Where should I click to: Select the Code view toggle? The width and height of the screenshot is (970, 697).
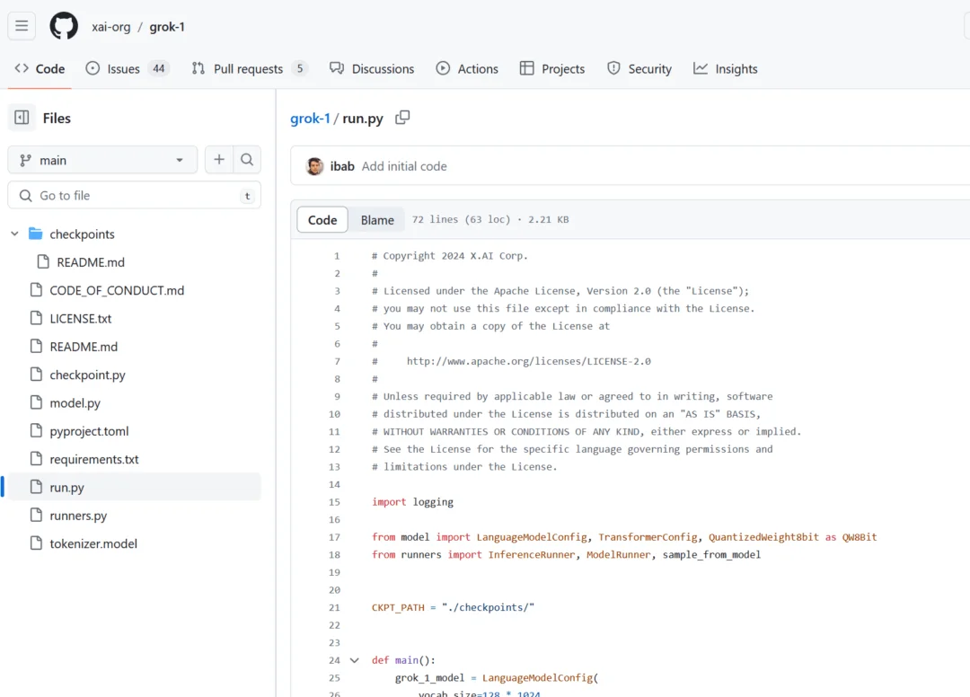322,220
